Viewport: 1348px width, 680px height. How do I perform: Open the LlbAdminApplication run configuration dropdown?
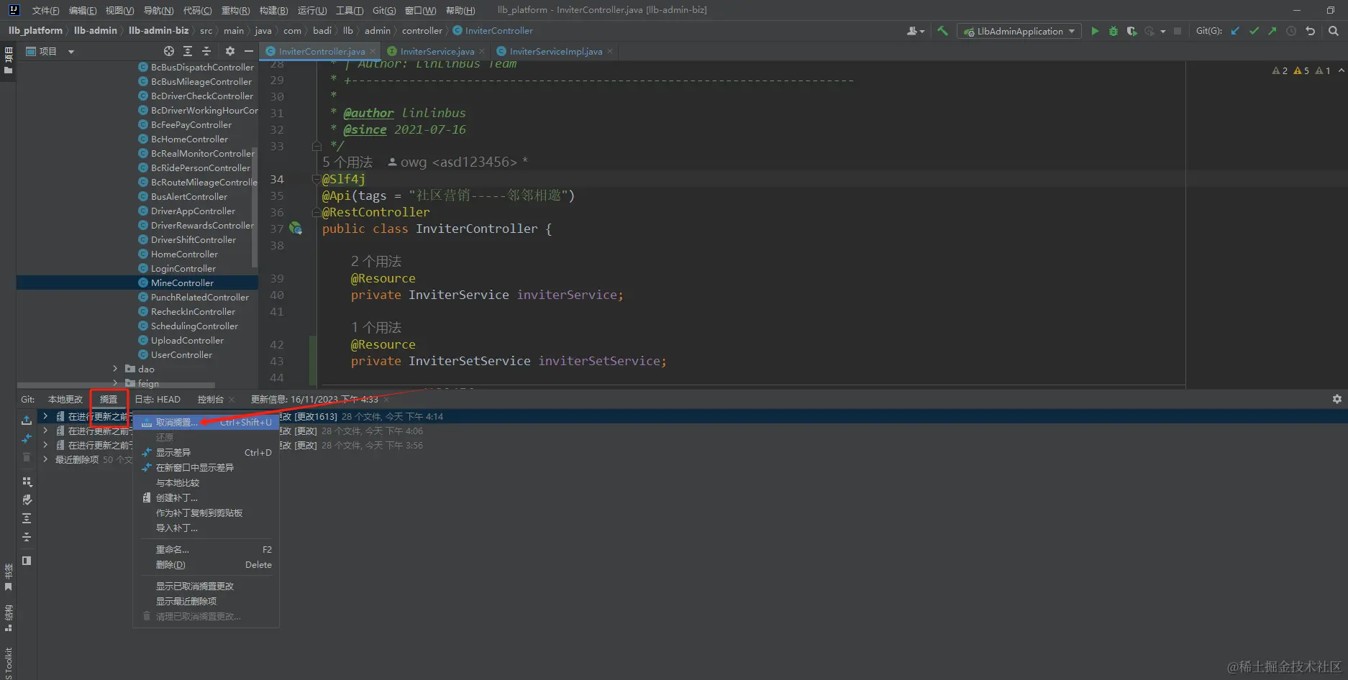pos(1020,31)
